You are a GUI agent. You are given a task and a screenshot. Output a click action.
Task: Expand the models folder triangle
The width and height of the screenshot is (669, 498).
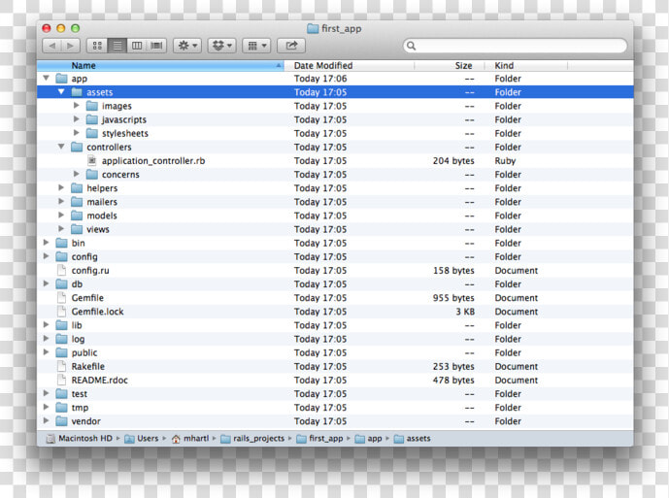61,215
